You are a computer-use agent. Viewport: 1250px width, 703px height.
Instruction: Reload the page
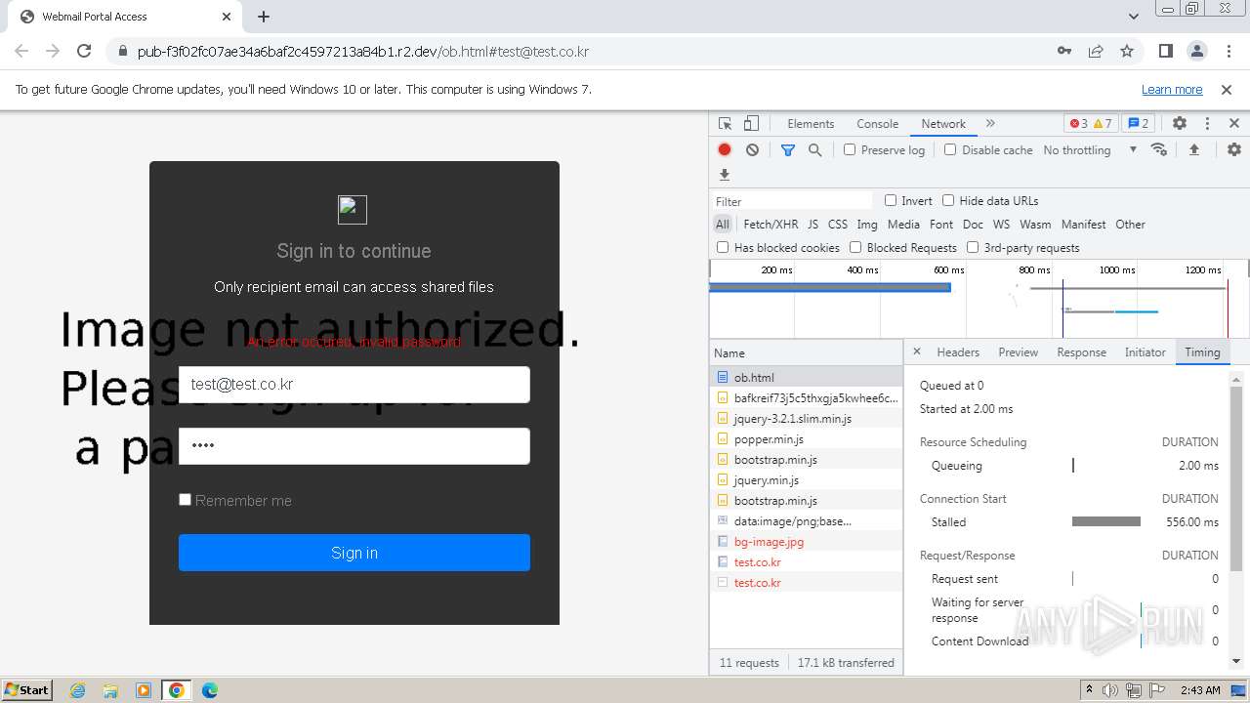click(84, 51)
